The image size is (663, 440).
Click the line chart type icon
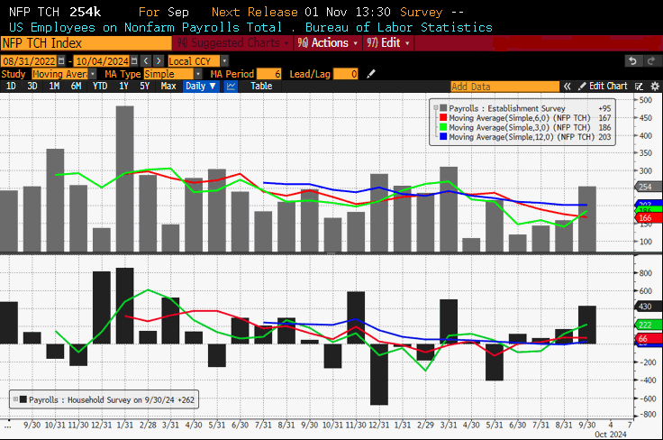(231, 87)
